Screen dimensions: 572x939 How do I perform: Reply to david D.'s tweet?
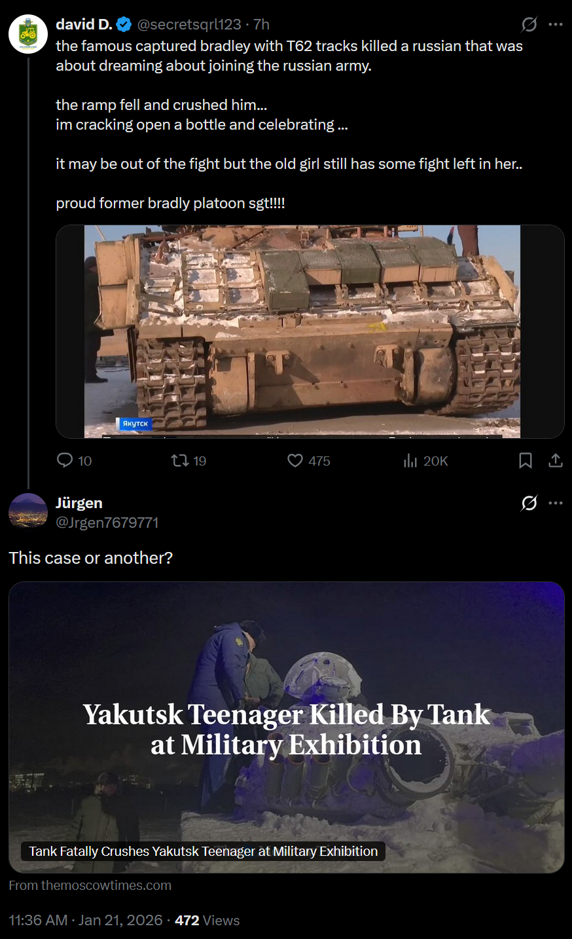(75, 460)
